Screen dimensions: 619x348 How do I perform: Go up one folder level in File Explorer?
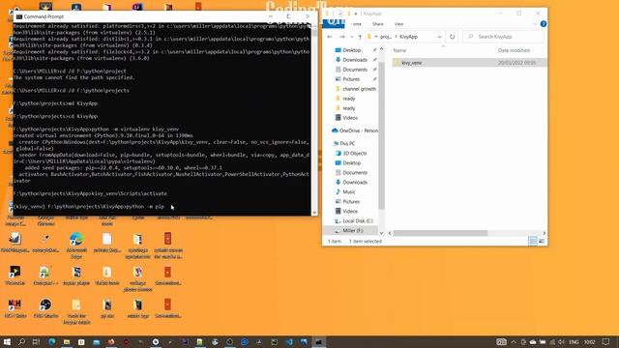tap(360, 37)
